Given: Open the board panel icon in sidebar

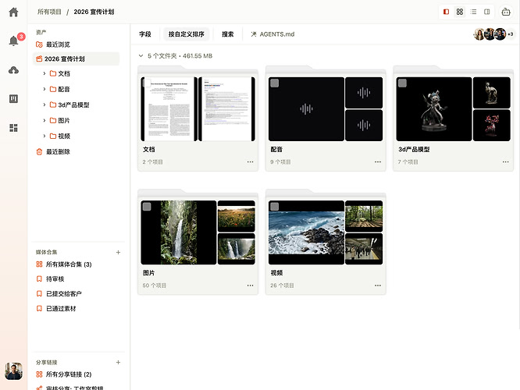Looking at the screenshot, I should [13, 99].
